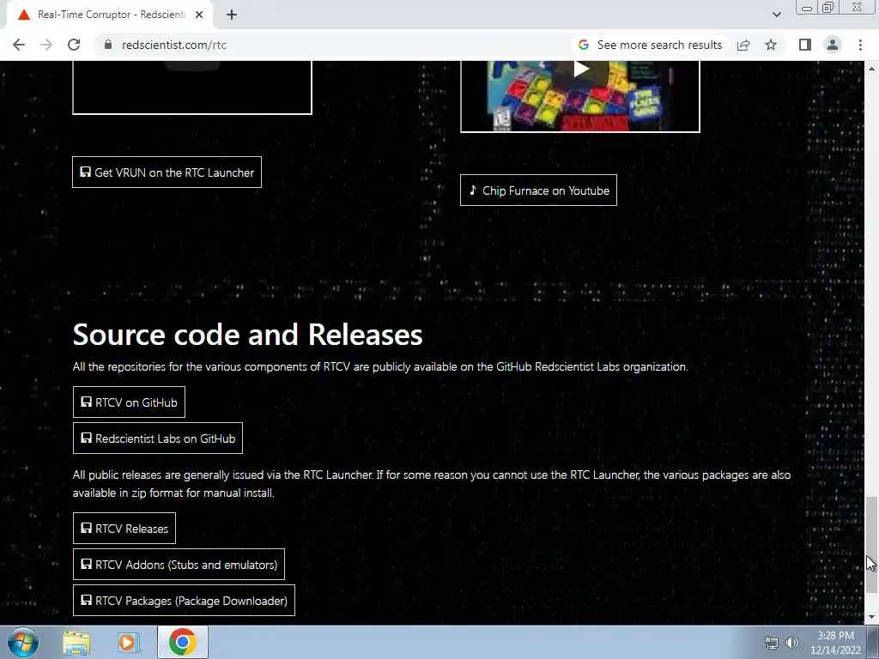
Task: Click Get VRUN on the RTC Launcher
Action: (x=167, y=172)
